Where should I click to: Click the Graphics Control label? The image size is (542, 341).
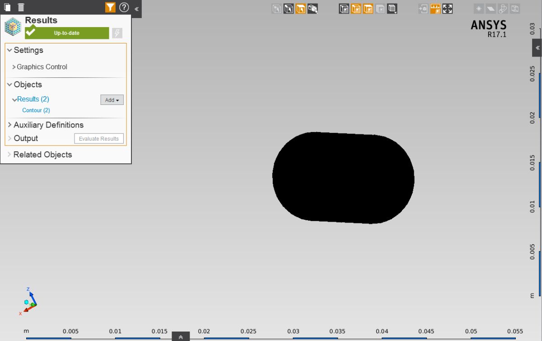click(x=42, y=67)
